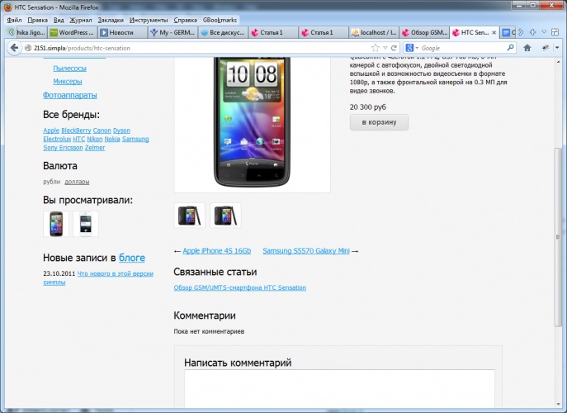Switch currency to доллары
This screenshot has width=567, height=413.
coord(77,182)
